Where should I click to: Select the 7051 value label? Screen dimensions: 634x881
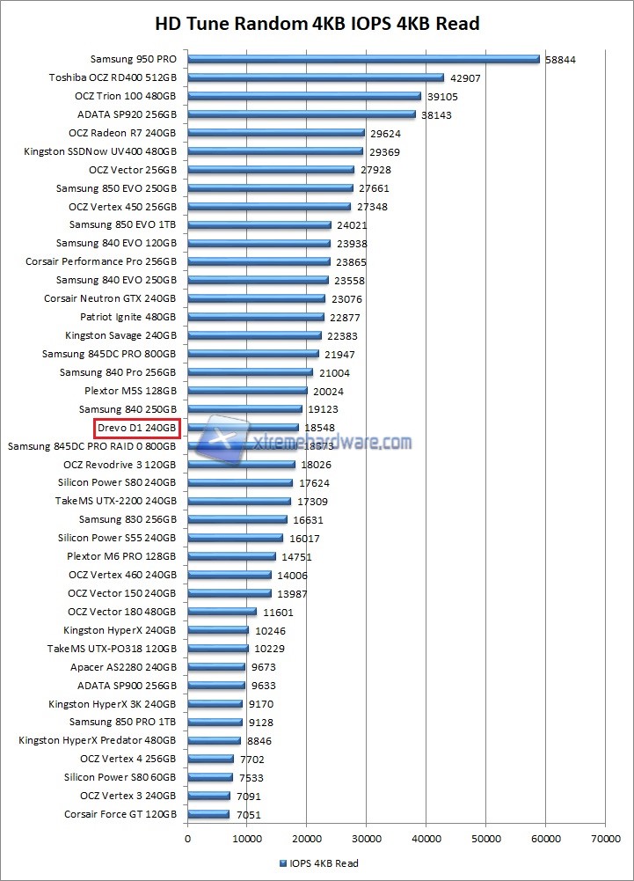click(x=247, y=815)
